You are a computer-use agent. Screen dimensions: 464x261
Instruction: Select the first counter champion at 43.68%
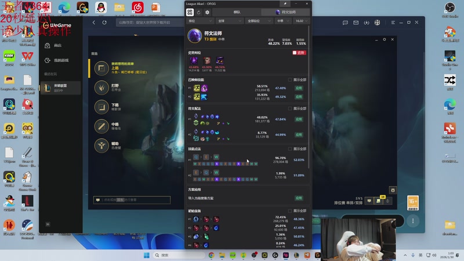pyautogui.click(x=194, y=61)
